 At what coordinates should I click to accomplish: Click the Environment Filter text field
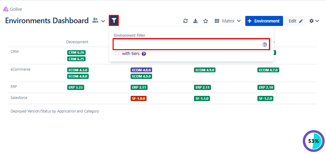(x=187, y=44)
